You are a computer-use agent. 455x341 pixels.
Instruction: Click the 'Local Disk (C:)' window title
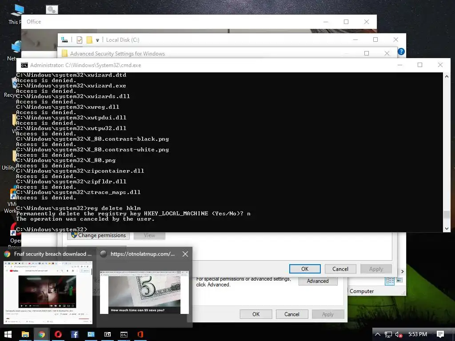123,40
